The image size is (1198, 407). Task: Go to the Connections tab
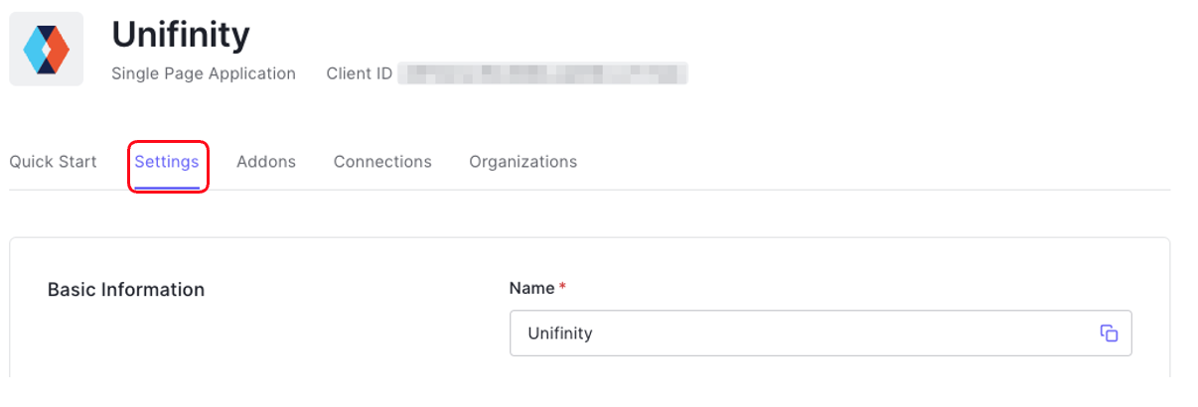click(382, 162)
